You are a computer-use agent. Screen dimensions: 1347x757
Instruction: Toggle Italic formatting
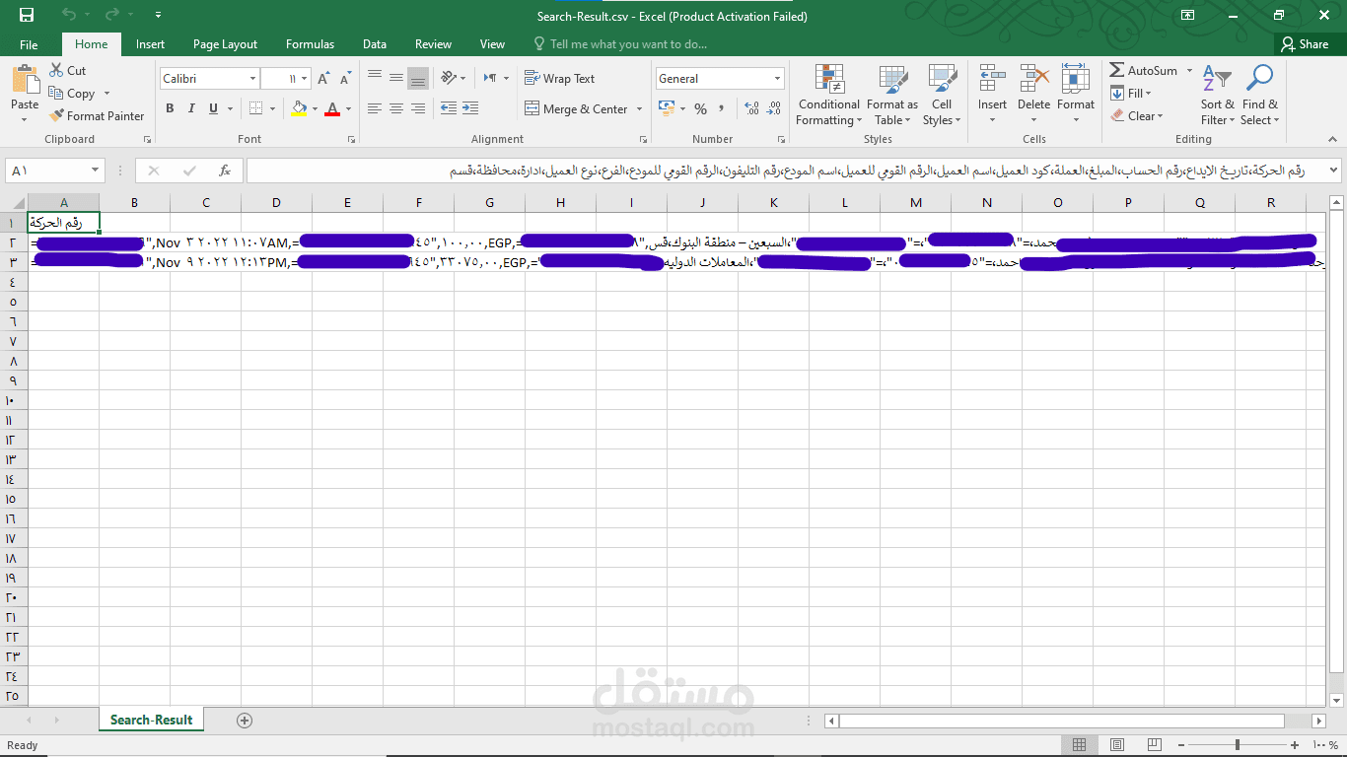coord(191,108)
